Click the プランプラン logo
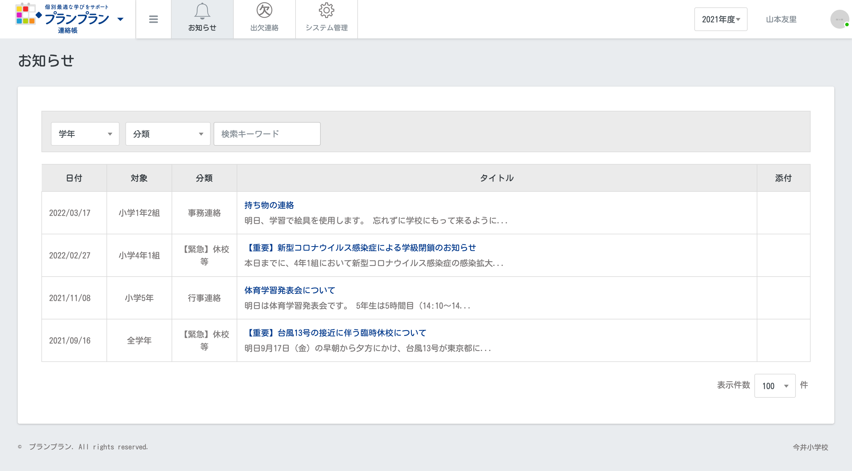The image size is (852, 471). tap(63, 18)
